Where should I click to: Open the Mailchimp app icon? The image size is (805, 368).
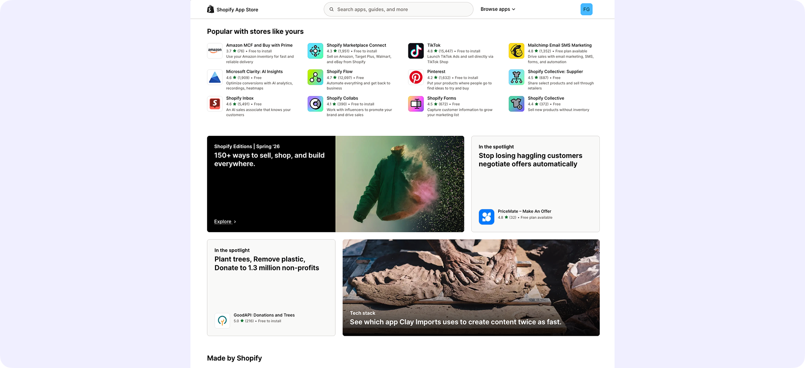[x=516, y=51]
